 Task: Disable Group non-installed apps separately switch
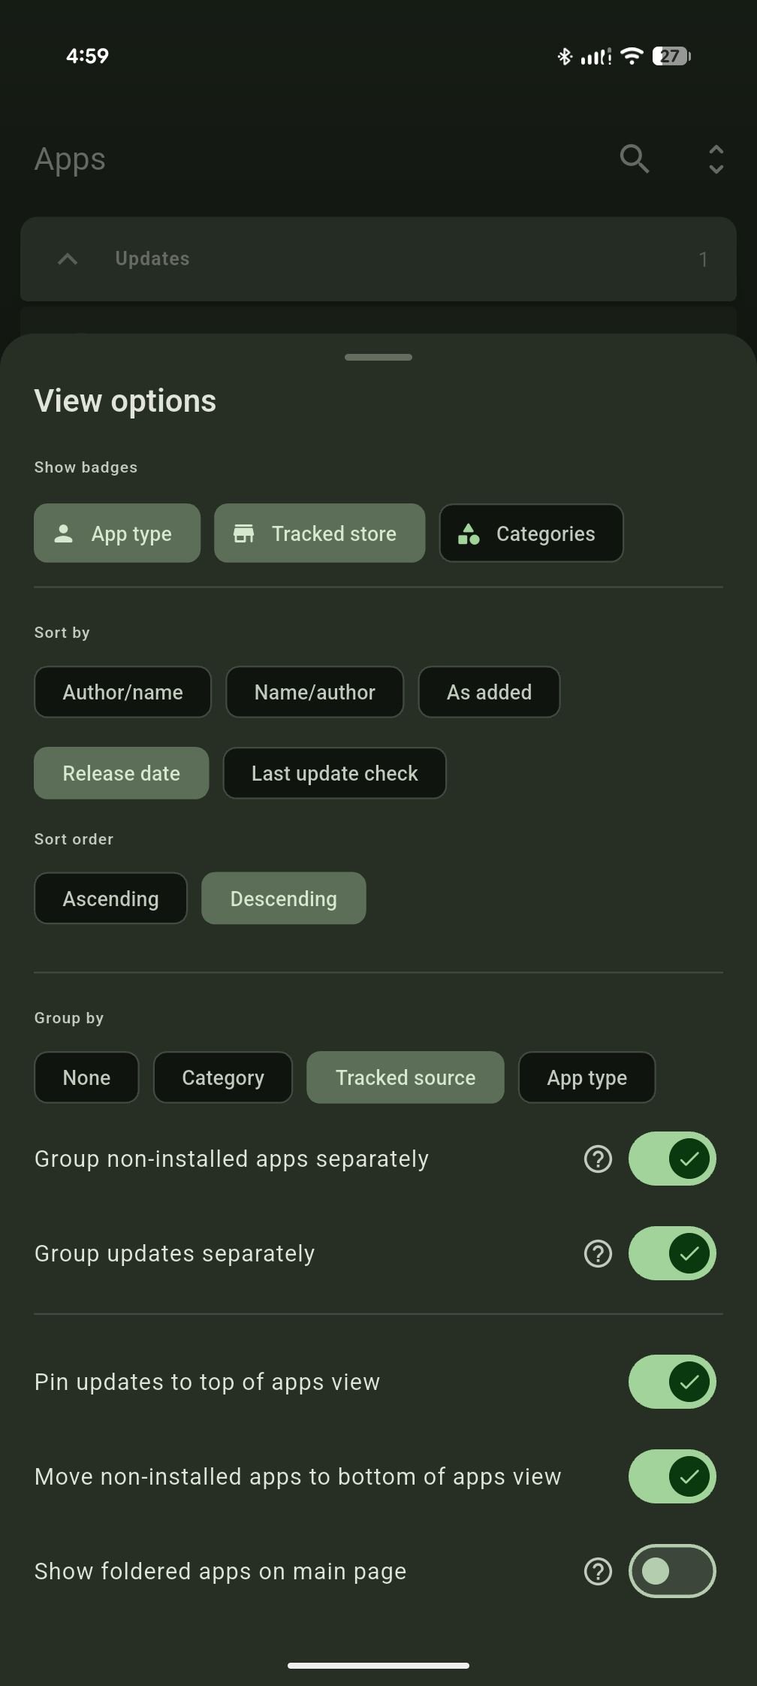[x=672, y=1159]
